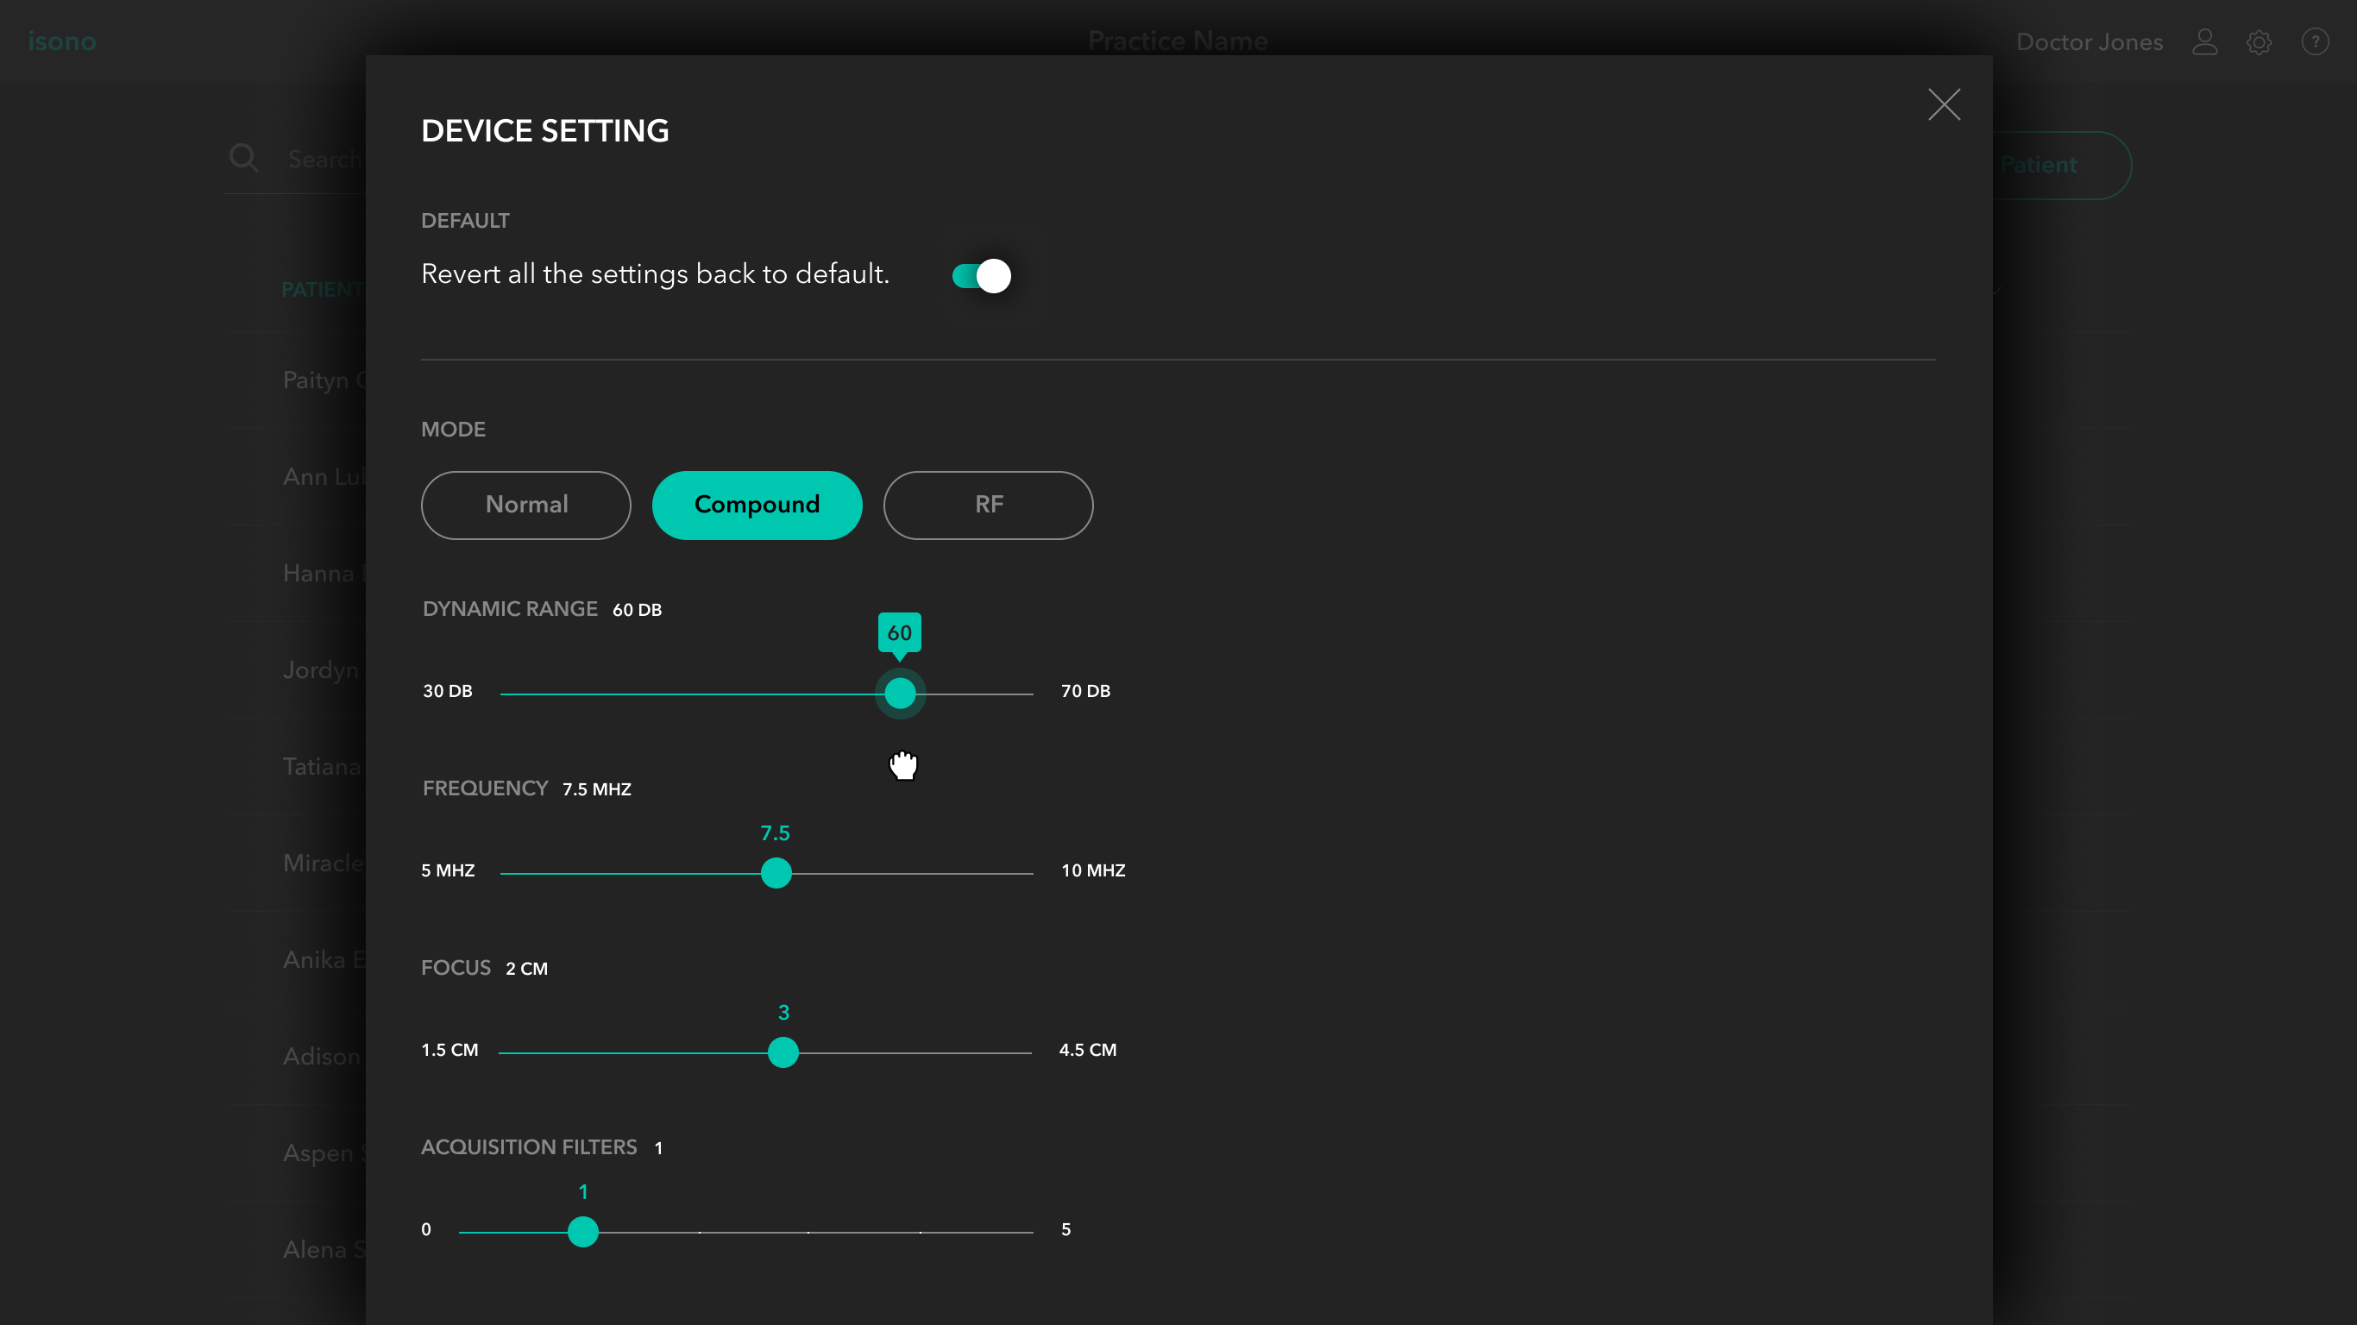Image resolution: width=2357 pixels, height=1325 pixels.
Task: Select Compound mode
Action: point(757,506)
